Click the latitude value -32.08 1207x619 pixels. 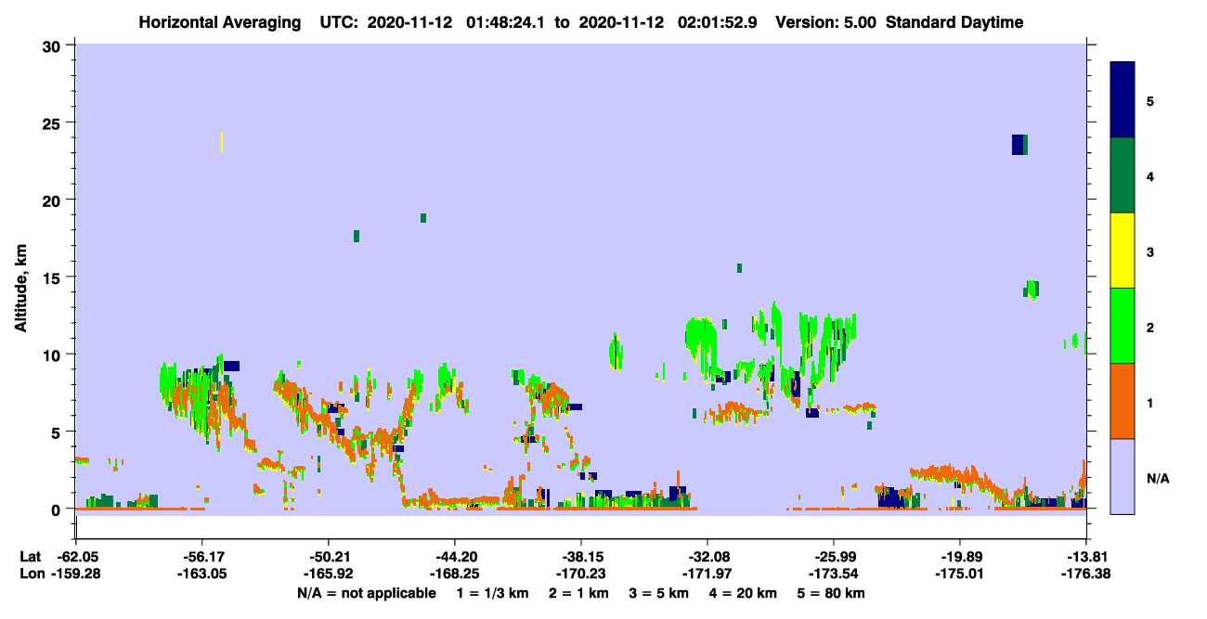tap(707, 557)
